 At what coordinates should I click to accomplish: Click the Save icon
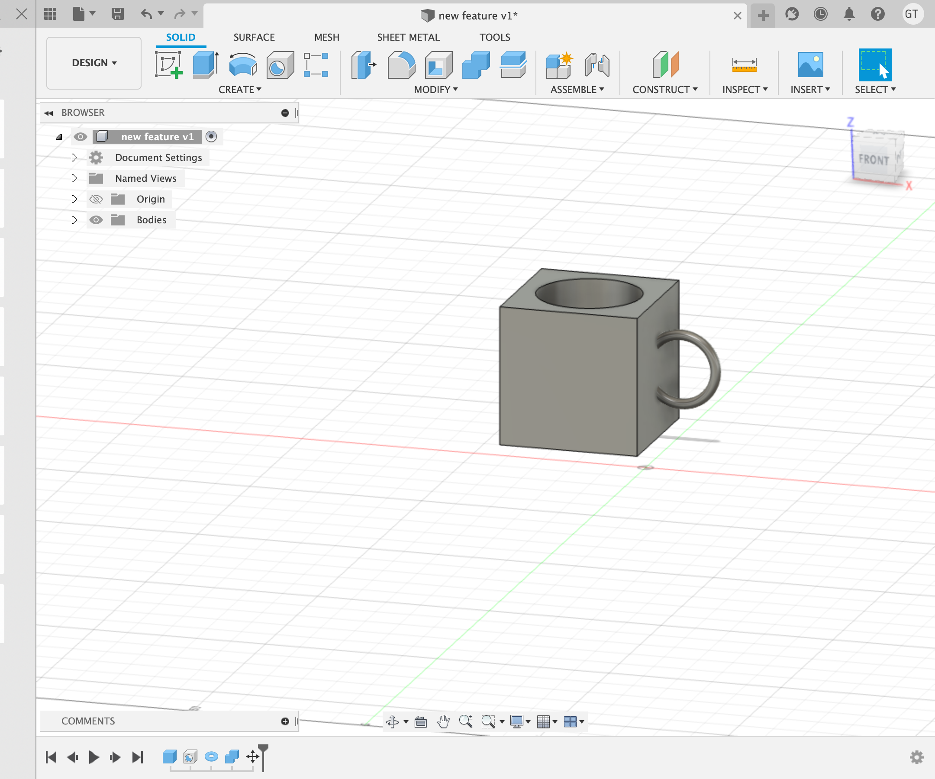click(x=118, y=14)
